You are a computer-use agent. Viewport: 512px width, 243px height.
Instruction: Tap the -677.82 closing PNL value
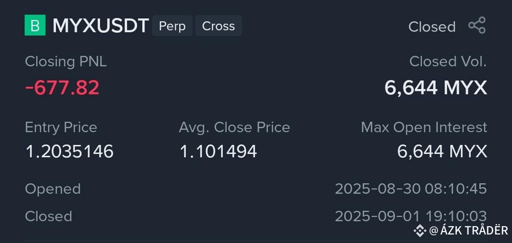pos(62,88)
